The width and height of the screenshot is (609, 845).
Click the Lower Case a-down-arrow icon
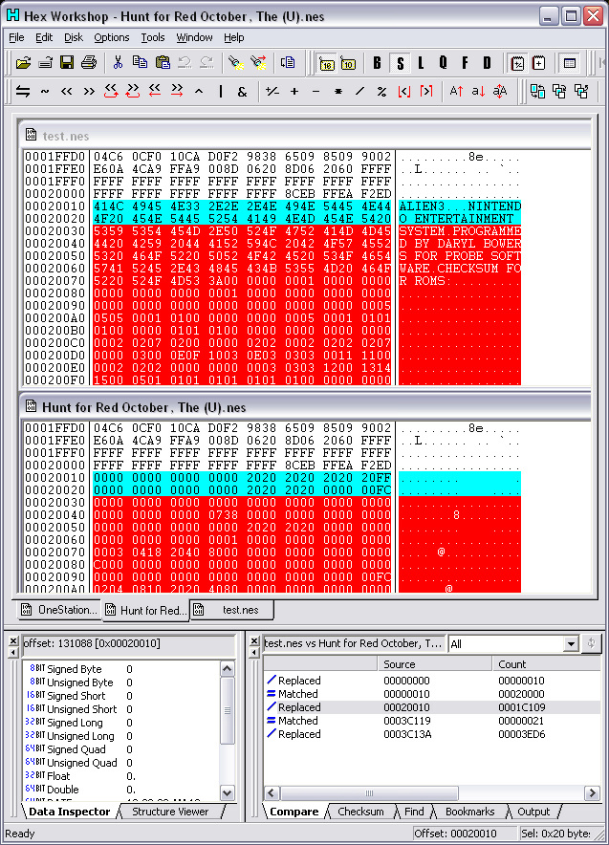point(478,92)
